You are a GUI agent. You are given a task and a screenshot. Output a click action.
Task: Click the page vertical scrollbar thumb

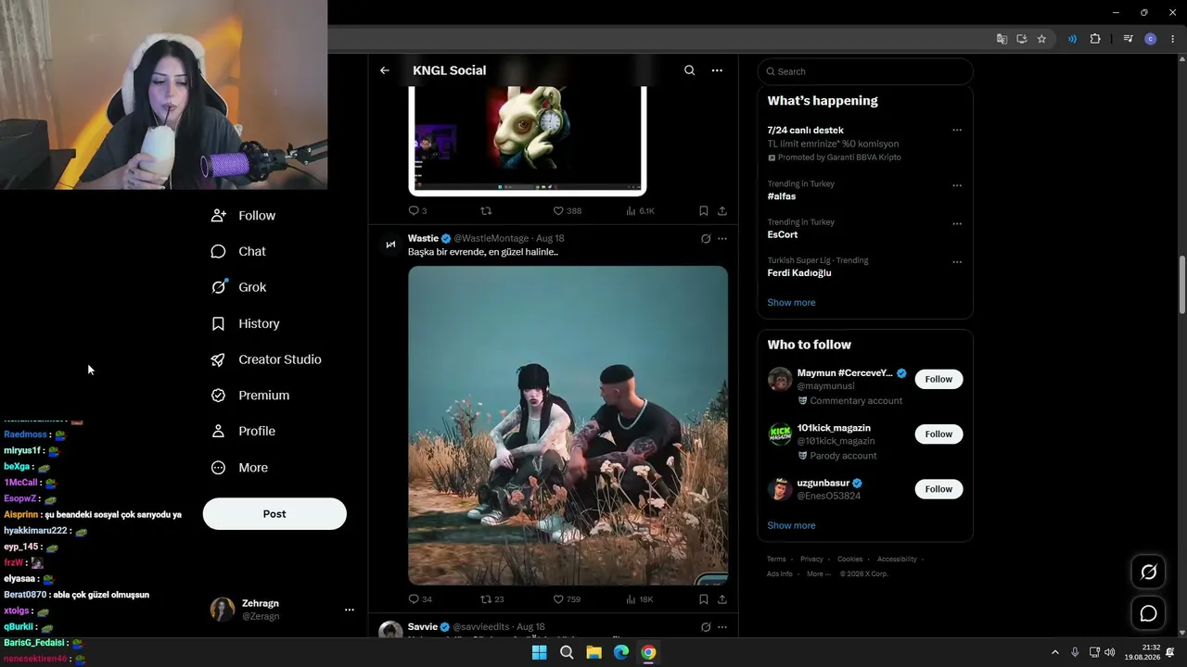pyautogui.click(x=1182, y=285)
